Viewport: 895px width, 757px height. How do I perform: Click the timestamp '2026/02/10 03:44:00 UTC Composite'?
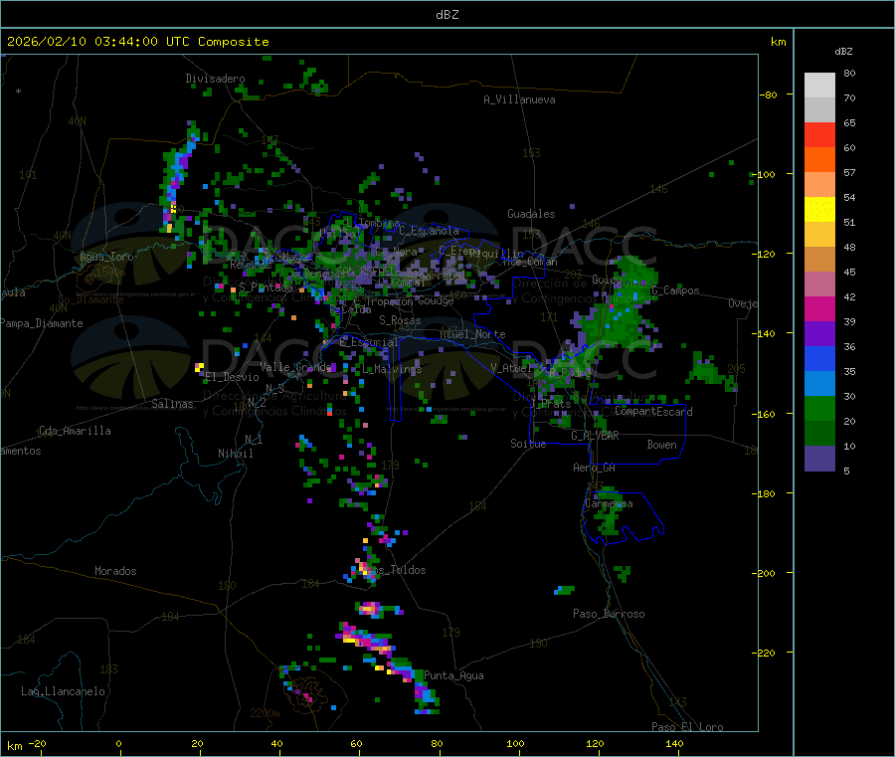pos(137,42)
